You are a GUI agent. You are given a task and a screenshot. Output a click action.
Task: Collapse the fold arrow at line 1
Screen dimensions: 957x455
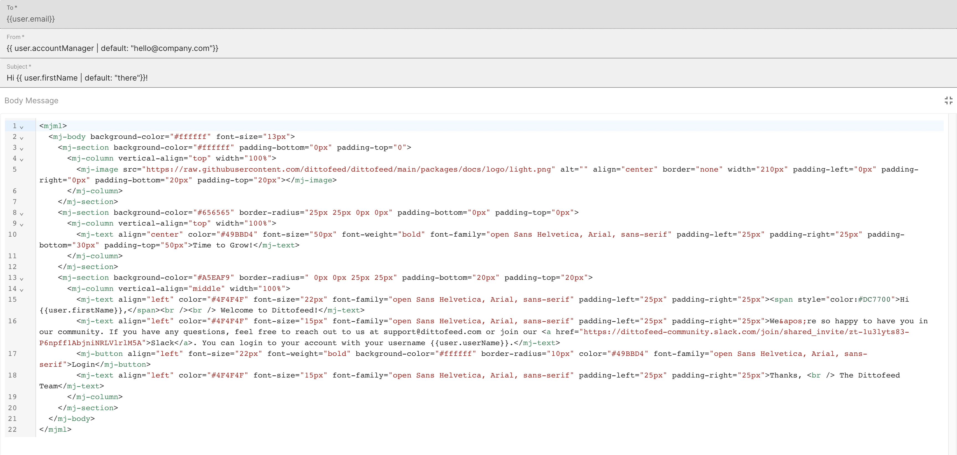(22, 127)
